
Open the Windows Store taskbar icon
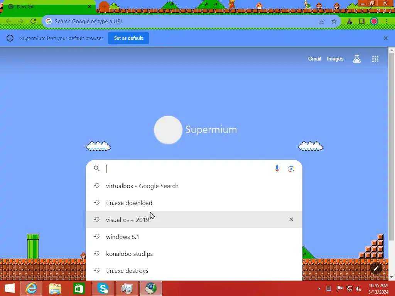point(79,288)
